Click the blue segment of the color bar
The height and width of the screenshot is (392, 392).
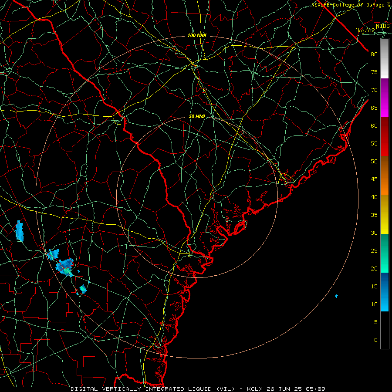click(x=385, y=292)
